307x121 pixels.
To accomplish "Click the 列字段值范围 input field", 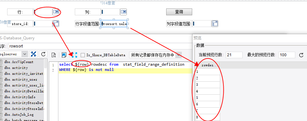I will click(x=202, y=24).
